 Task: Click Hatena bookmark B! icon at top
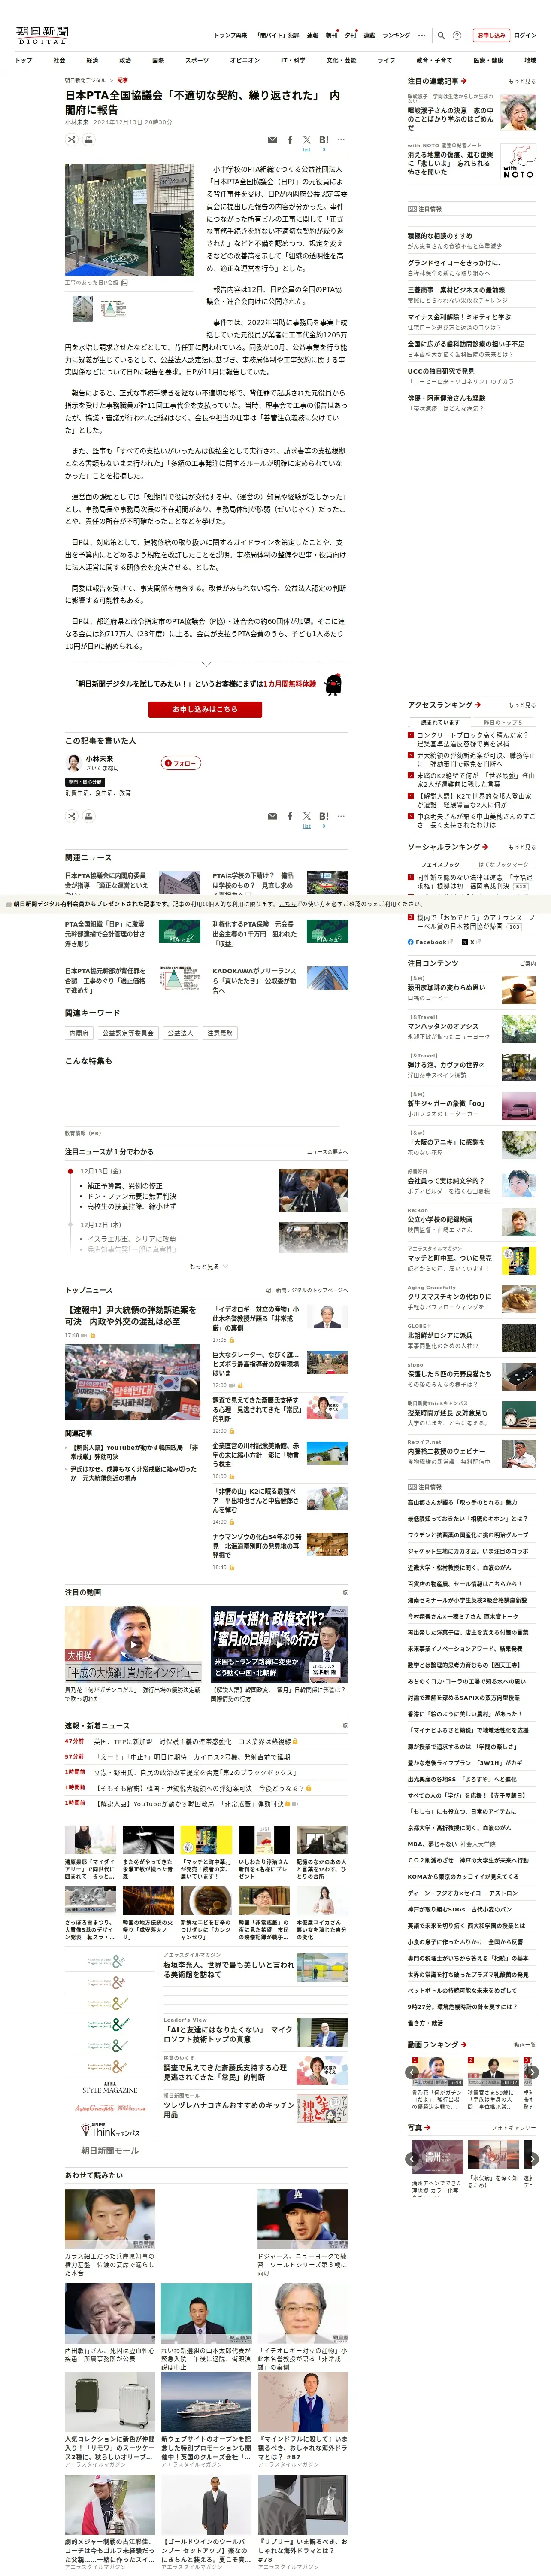324,140
